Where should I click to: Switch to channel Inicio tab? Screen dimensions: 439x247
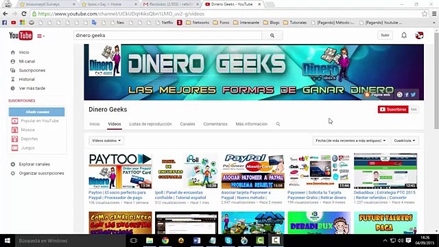point(95,123)
